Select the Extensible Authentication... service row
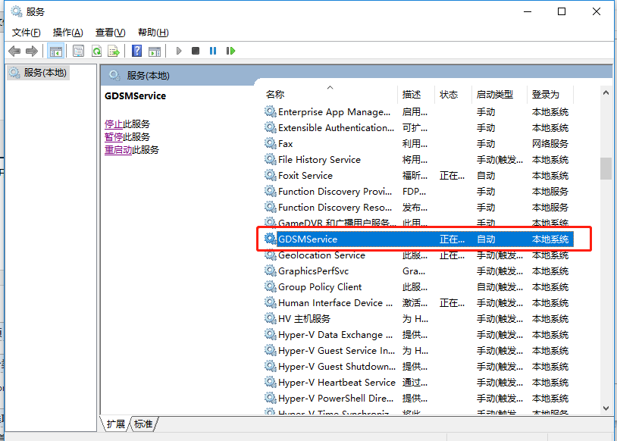This screenshot has height=441, width=617. [x=418, y=127]
